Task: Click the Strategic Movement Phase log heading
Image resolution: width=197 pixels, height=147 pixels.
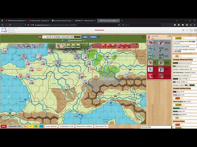Action: pos(183,60)
